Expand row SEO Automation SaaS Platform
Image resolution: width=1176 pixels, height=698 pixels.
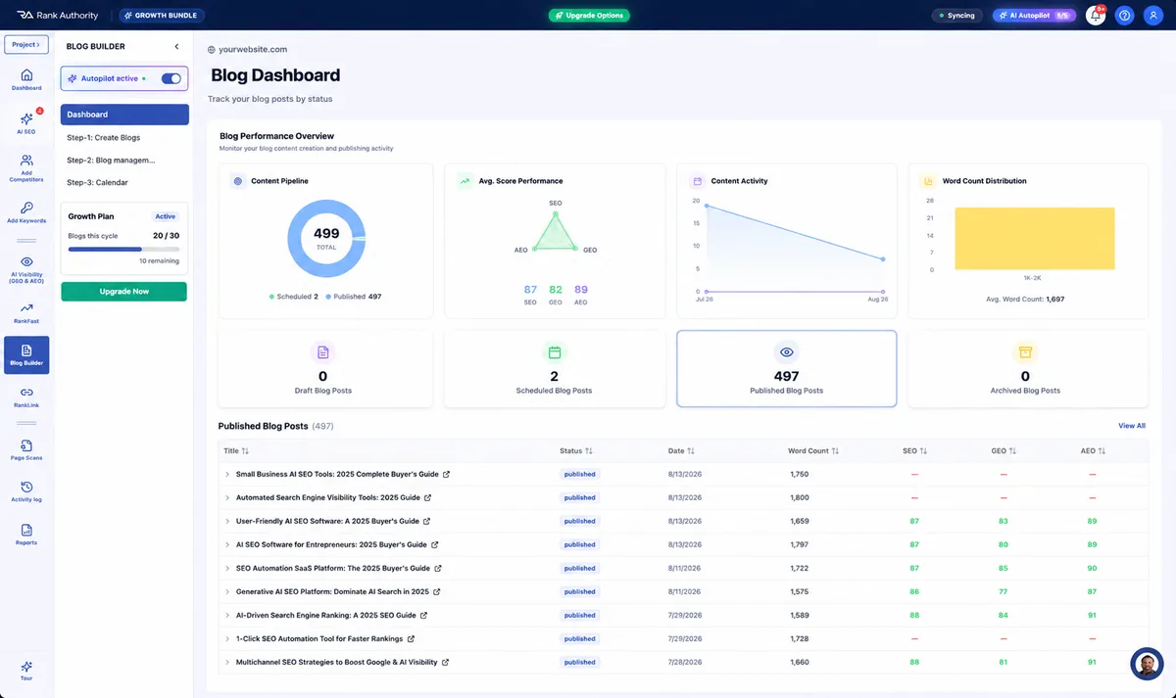pyautogui.click(x=227, y=568)
